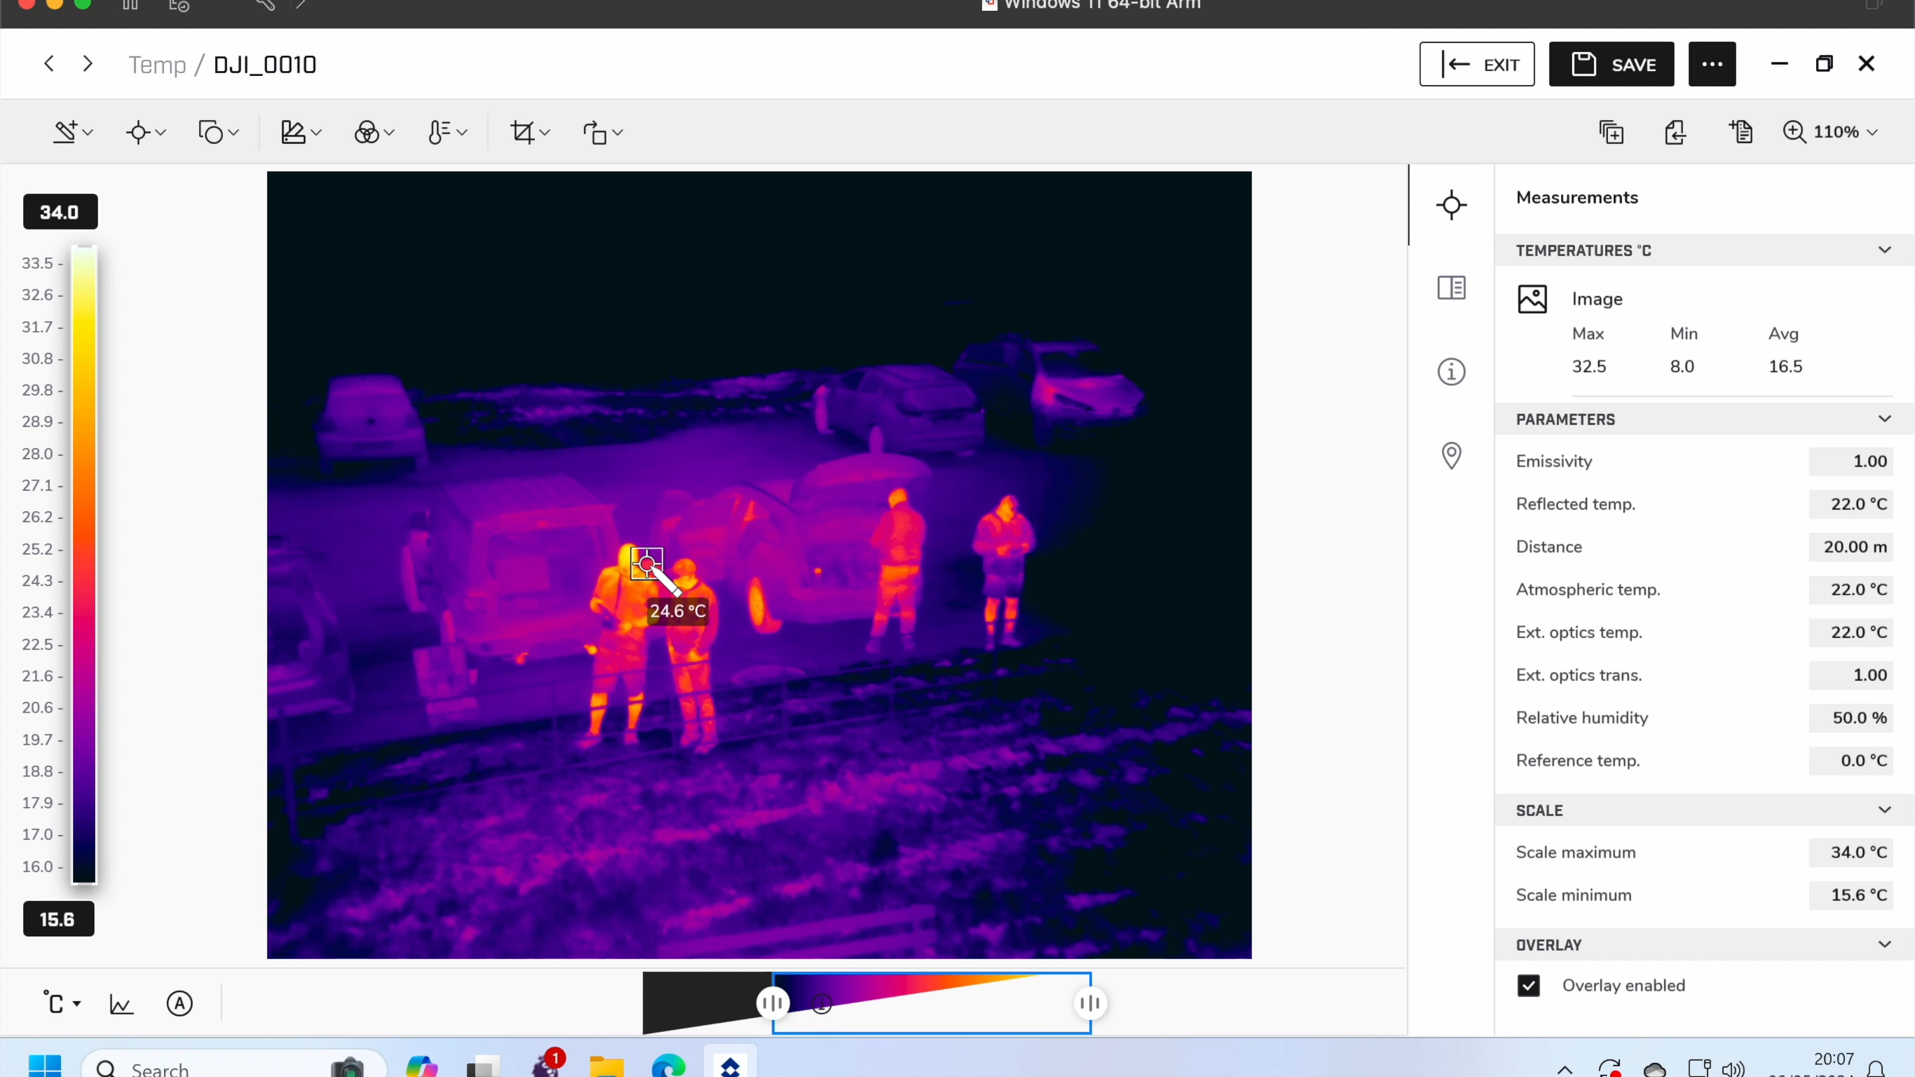The image size is (1915, 1077).
Task: Click the histogram graph icon
Action: pyautogui.click(x=120, y=1003)
